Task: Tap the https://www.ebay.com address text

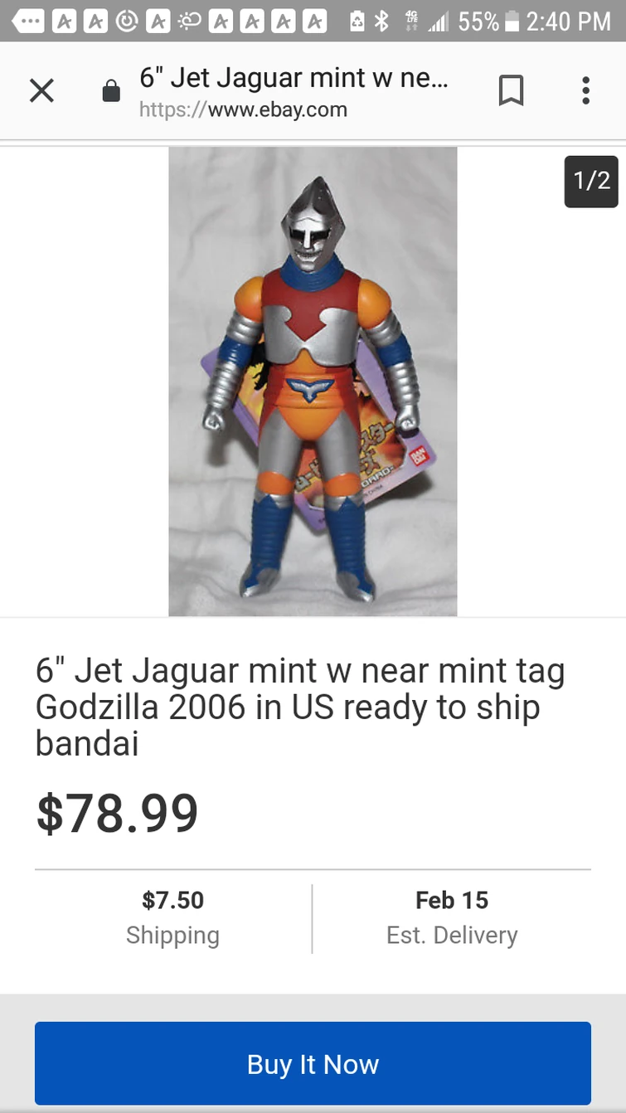Action: point(243,109)
